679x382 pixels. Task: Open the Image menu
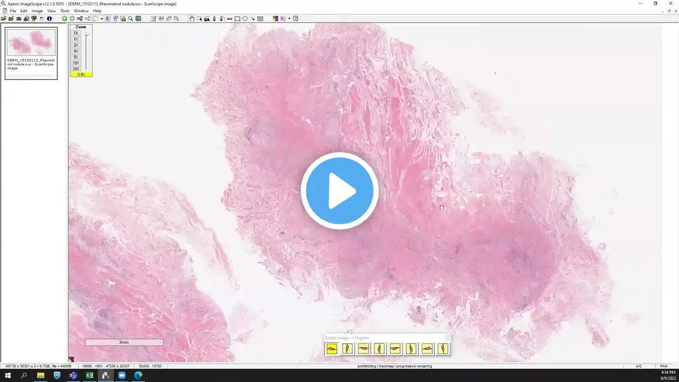pyautogui.click(x=37, y=11)
